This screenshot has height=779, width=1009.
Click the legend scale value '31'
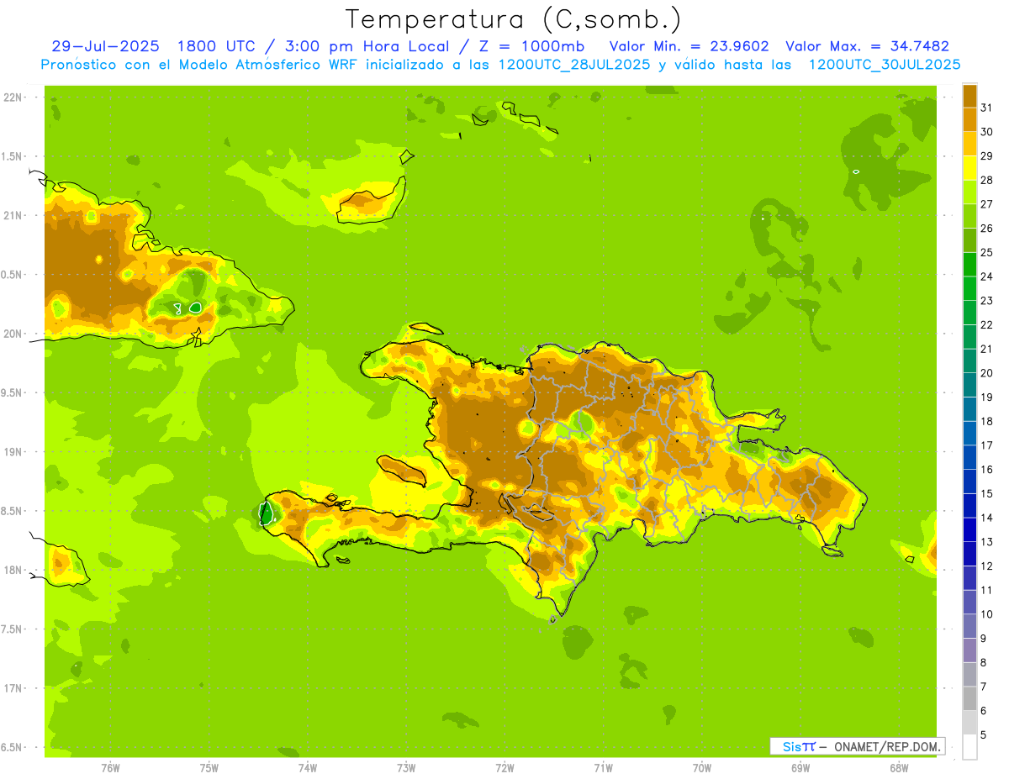coord(986,108)
